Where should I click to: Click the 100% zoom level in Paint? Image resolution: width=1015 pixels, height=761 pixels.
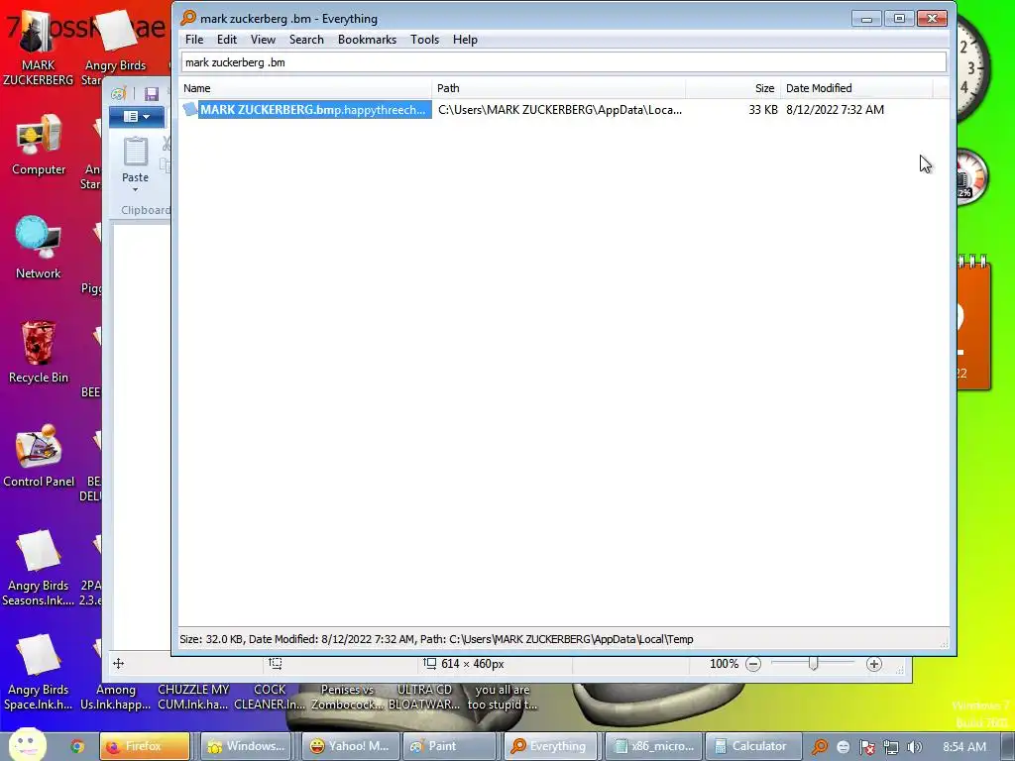click(x=724, y=664)
